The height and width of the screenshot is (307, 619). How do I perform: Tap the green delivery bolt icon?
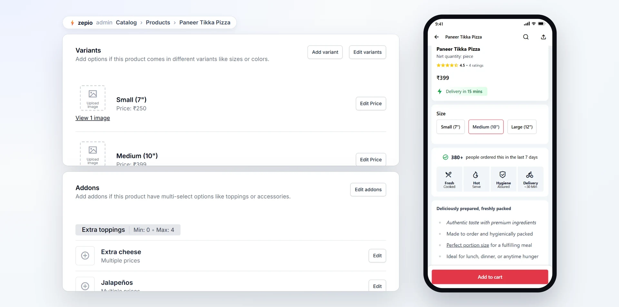click(440, 92)
